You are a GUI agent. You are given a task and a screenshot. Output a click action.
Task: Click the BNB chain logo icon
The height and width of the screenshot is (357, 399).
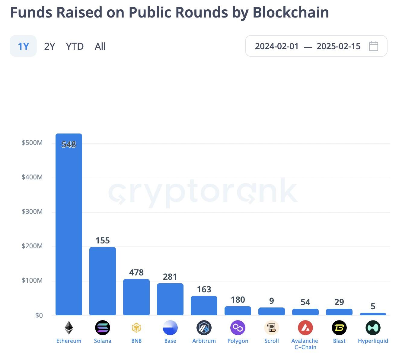(x=136, y=328)
